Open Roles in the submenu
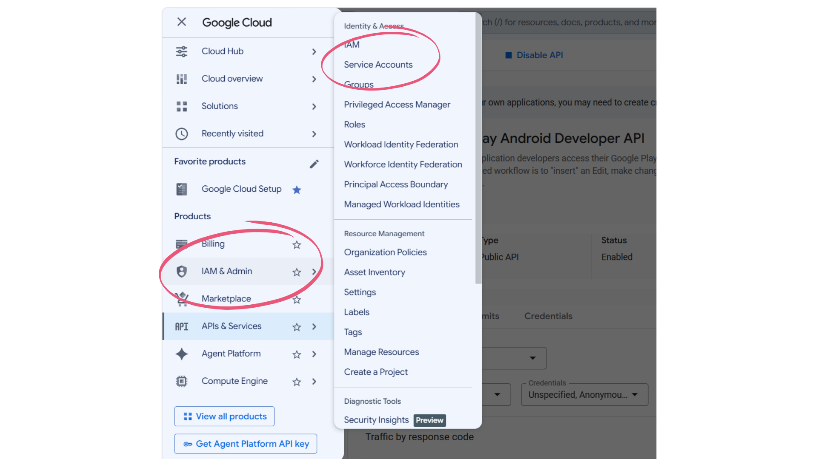This screenshot has width=817, height=459. click(354, 125)
